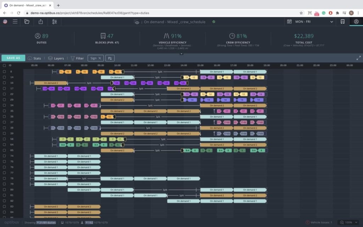Image resolution: width=363 pixels, height=227 pixels.
Task: Toggle schedule visibility with the eye icon
Action: 136,22
